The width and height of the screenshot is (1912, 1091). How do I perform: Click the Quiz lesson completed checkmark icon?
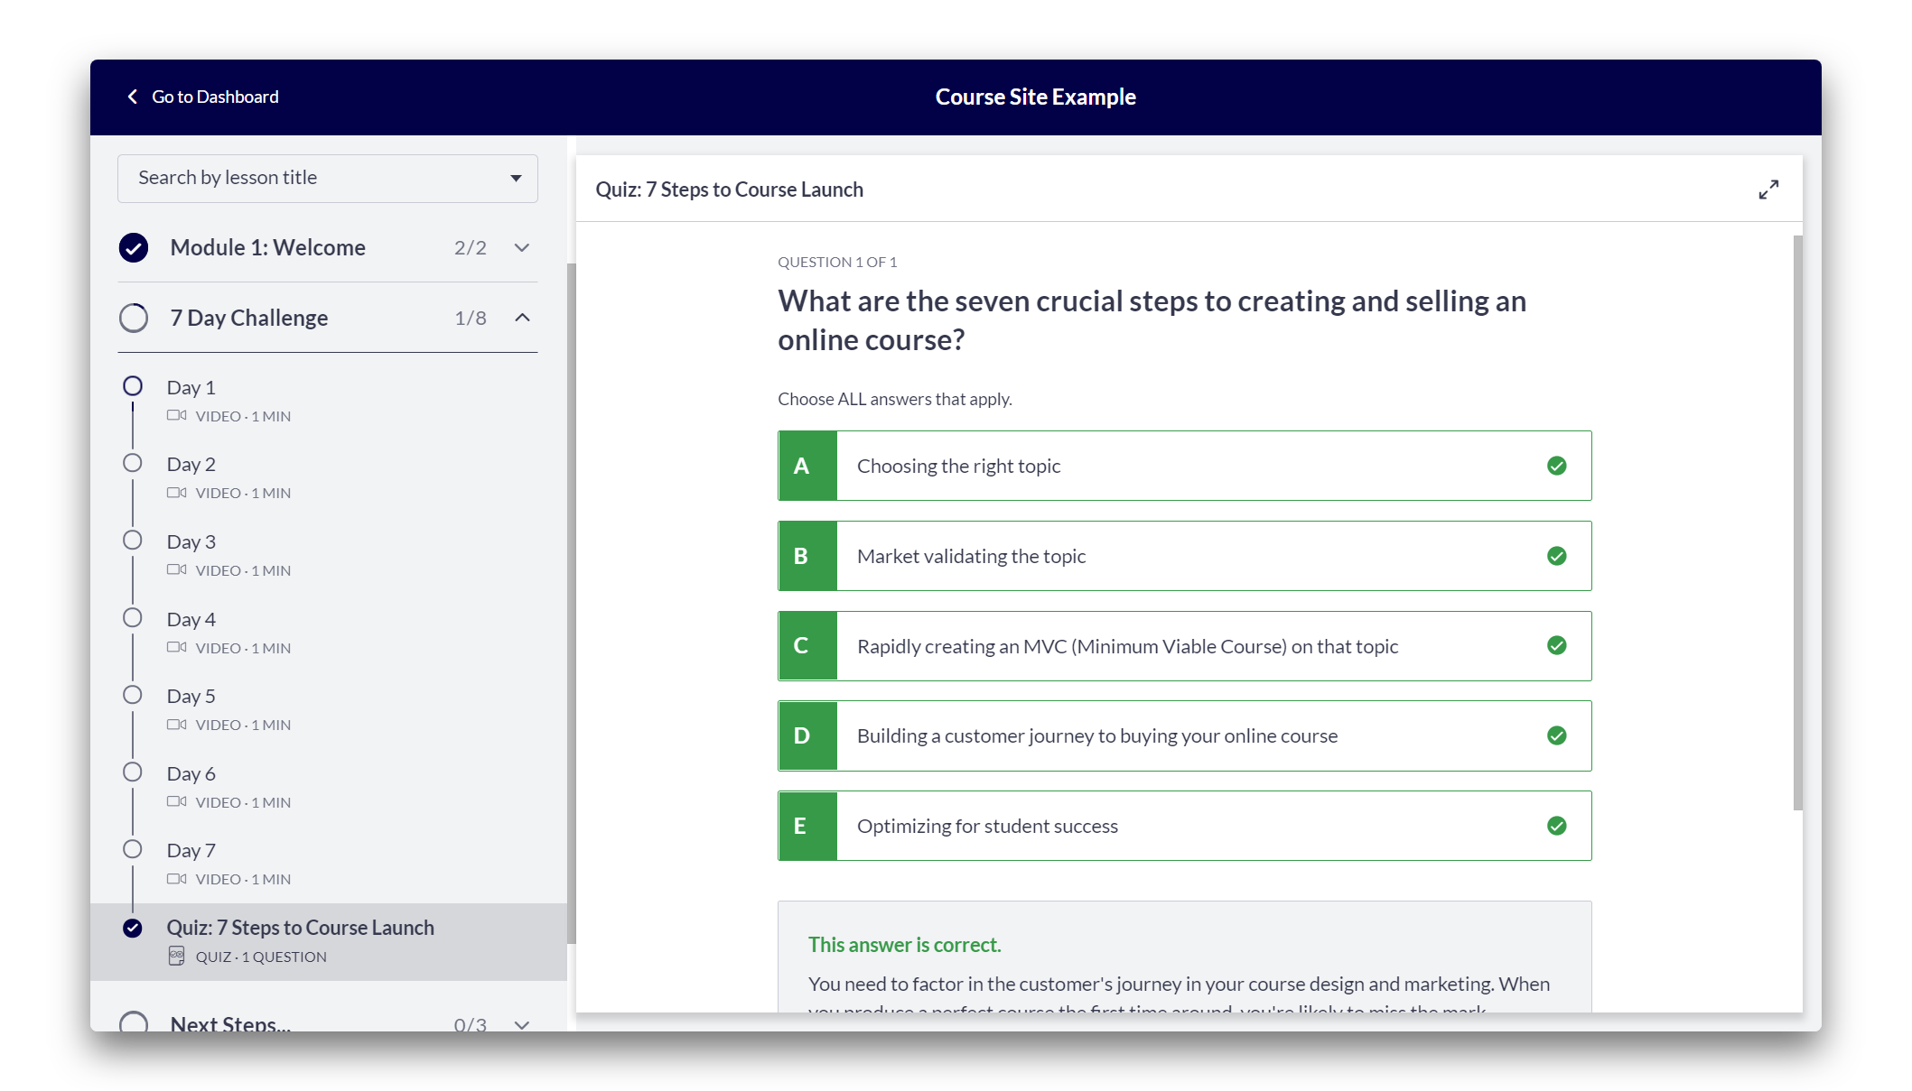click(133, 928)
